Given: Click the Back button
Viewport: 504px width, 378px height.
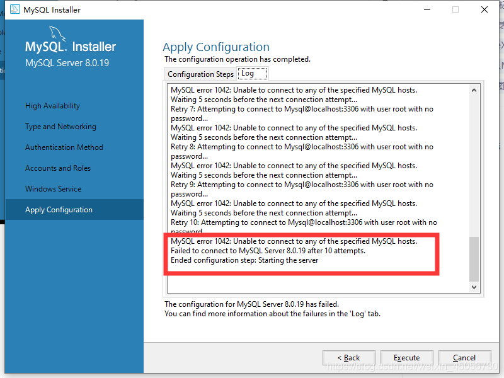Looking at the screenshot, I should point(349,358).
